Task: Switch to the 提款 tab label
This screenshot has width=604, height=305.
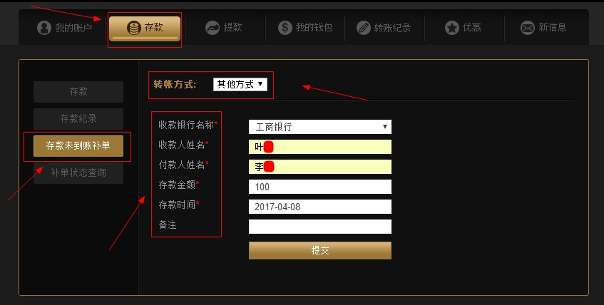Action: click(x=232, y=27)
